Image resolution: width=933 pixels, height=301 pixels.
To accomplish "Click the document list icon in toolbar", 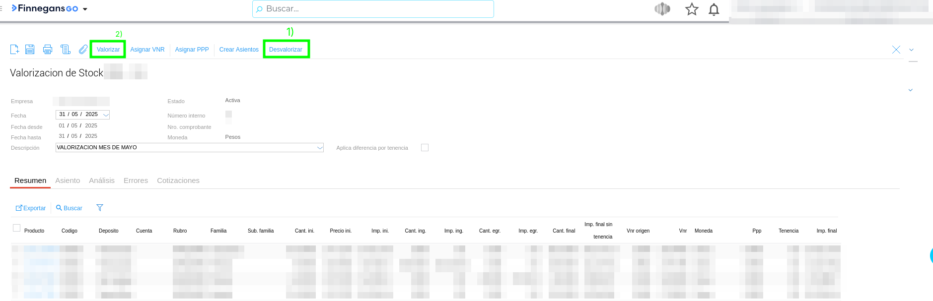I will click(65, 49).
